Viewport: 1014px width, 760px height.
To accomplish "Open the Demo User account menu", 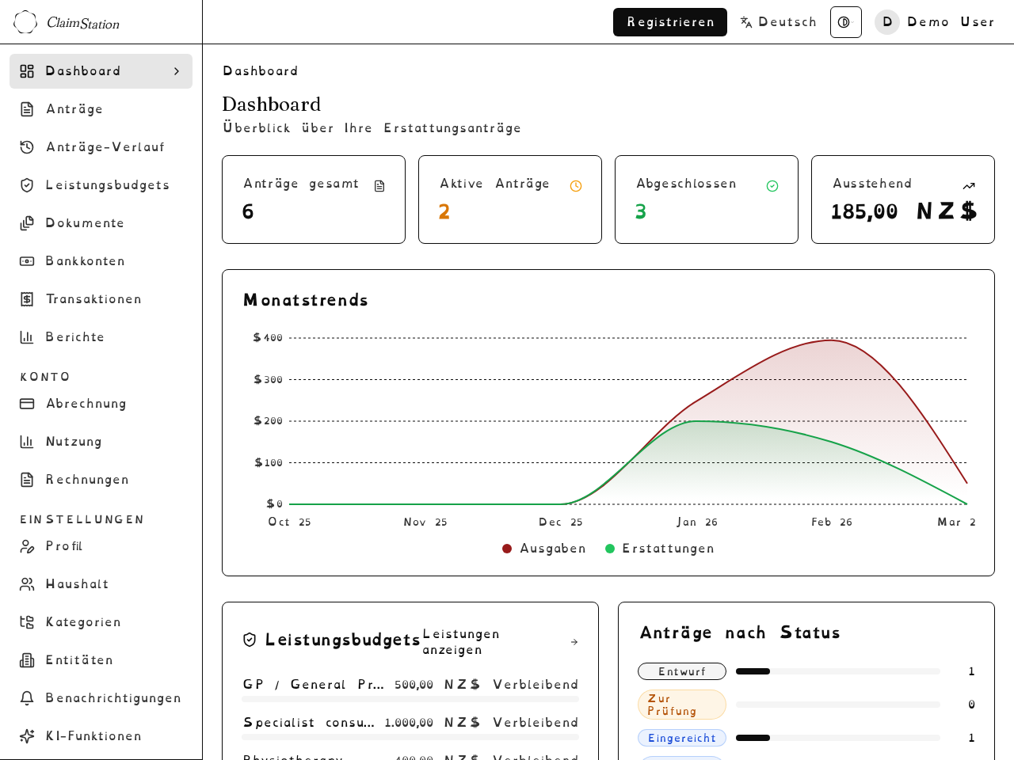I will pos(934,22).
